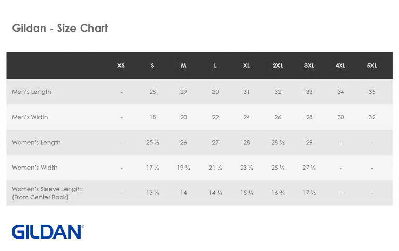Select the 2XL column header
Viewport: 399px width, 251px height.
pos(278,66)
